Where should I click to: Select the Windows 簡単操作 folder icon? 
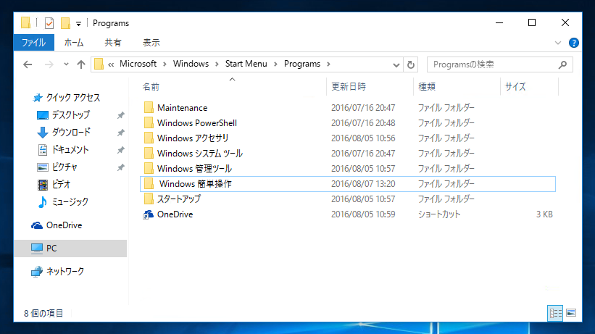click(x=149, y=184)
